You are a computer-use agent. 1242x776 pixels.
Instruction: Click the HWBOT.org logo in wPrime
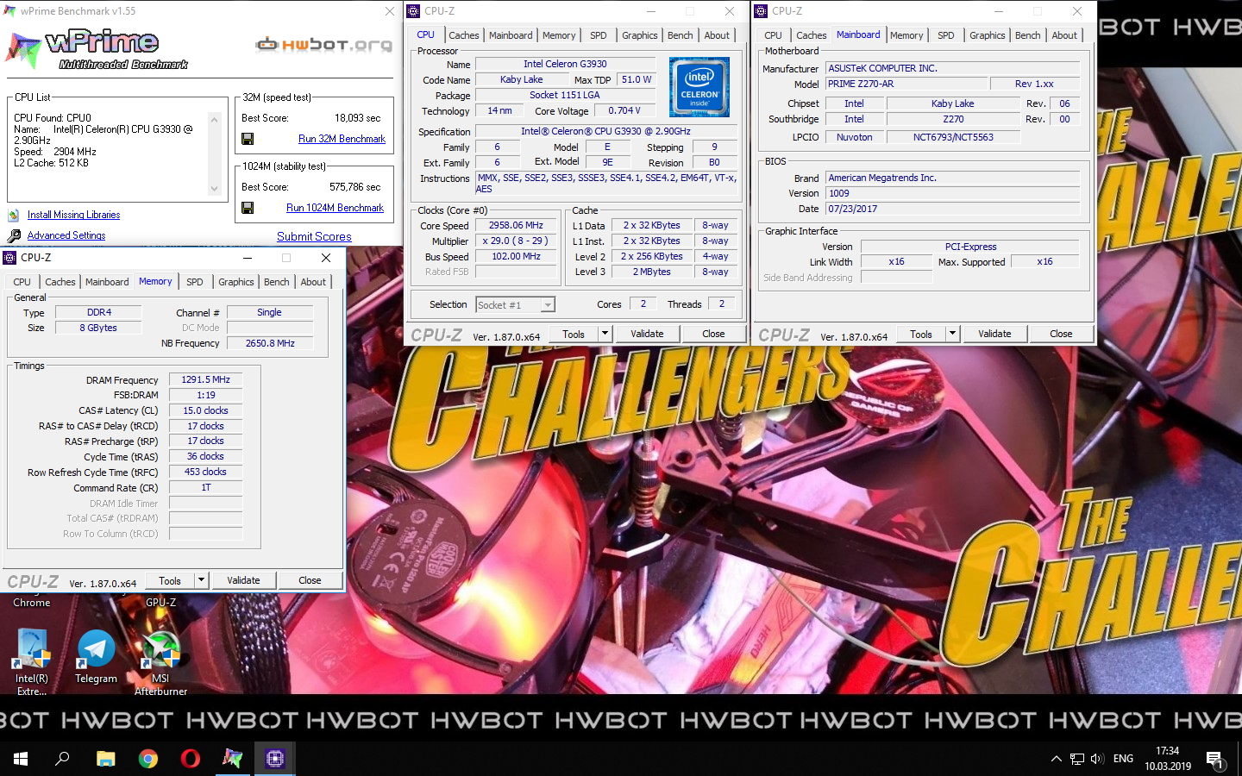(x=323, y=44)
